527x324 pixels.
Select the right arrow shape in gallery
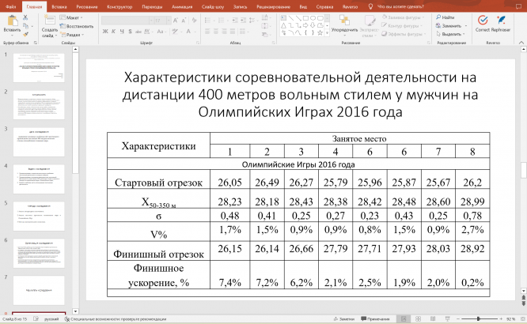coord(305,25)
